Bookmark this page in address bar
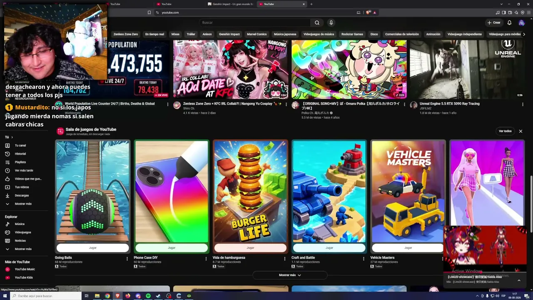Image resolution: width=533 pixels, height=300 pixels. (149, 12)
